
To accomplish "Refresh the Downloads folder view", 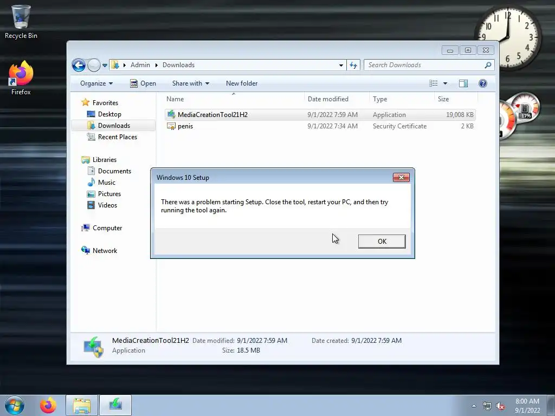I will 353,65.
